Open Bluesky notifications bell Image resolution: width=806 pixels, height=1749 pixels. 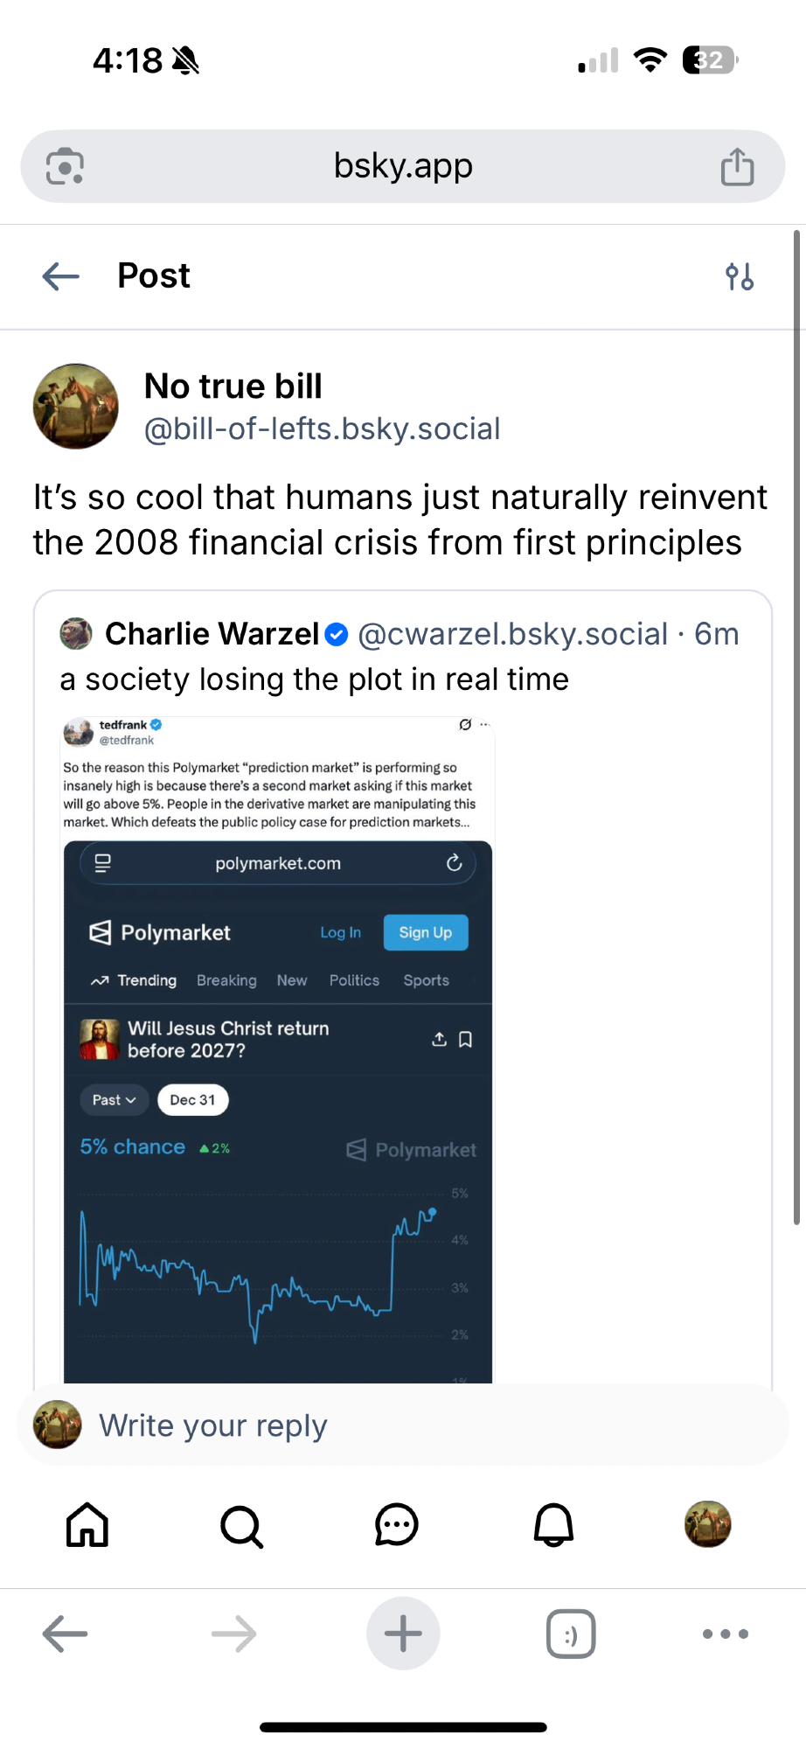tap(553, 1525)
